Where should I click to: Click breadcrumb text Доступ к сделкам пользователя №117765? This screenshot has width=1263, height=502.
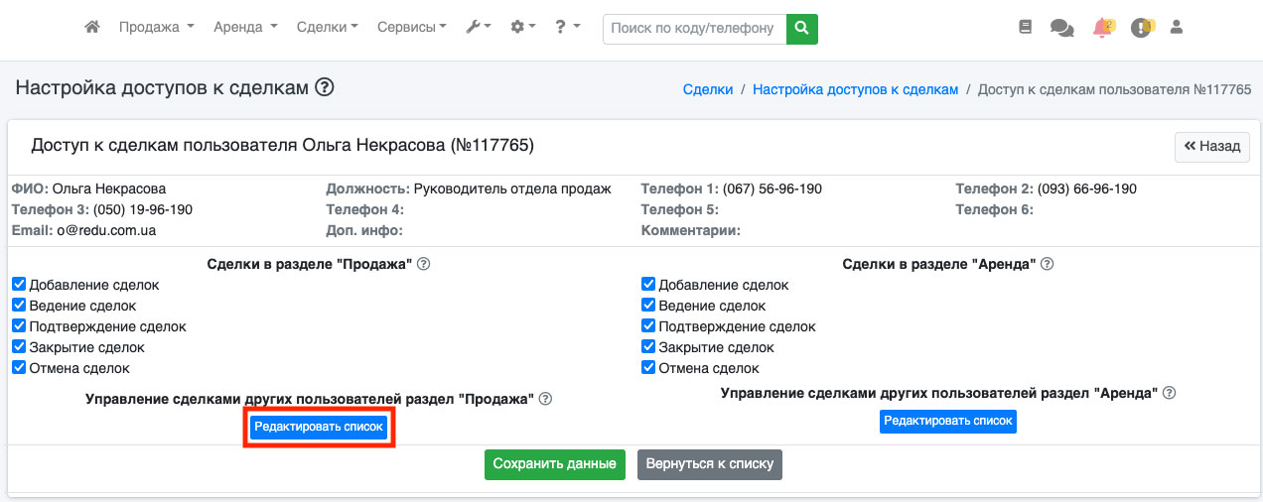1114,89
